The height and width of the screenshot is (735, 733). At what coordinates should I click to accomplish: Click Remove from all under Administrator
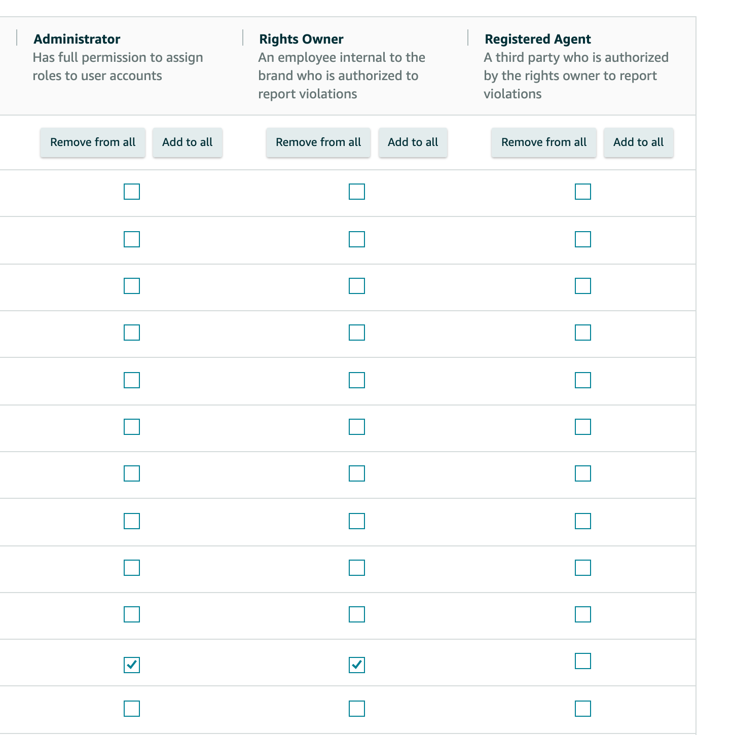click(93, 142)
